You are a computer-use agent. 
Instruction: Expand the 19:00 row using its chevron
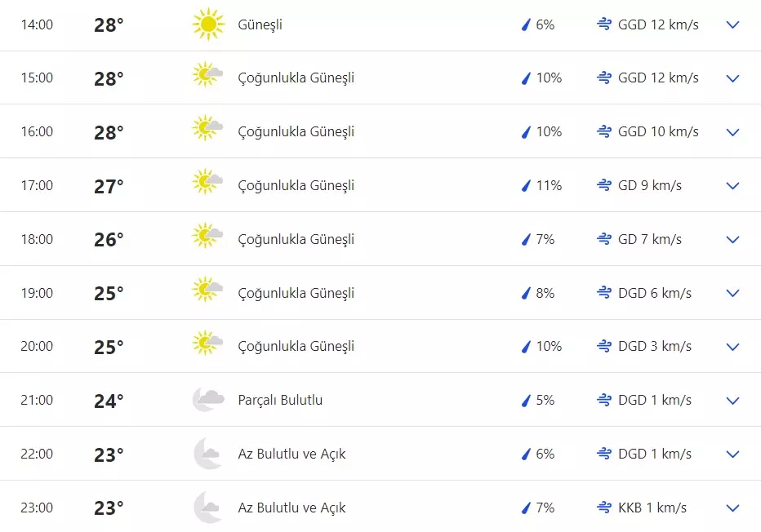[732, 293]
